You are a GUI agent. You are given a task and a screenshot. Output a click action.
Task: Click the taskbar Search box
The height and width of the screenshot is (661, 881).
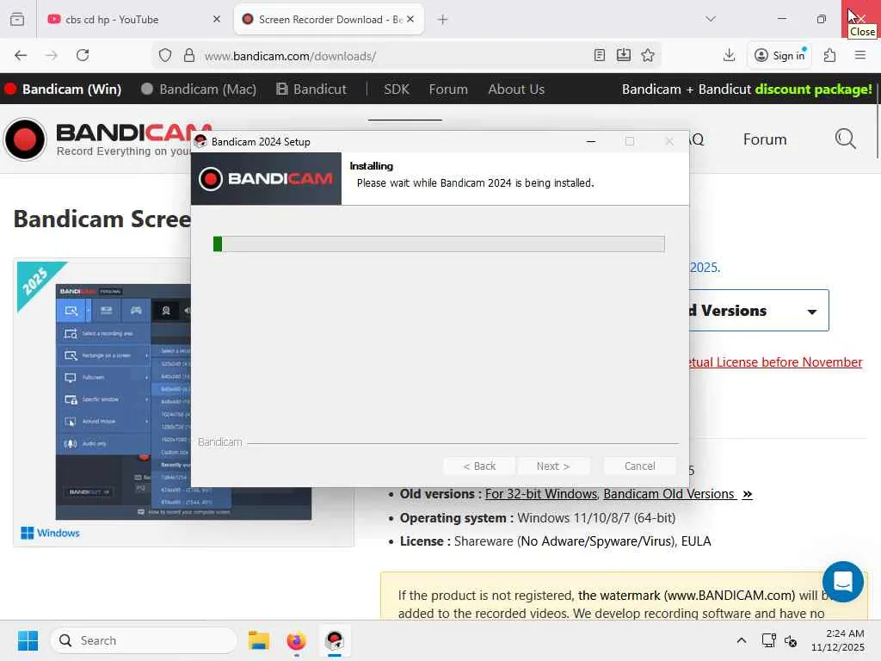click(x=144, y=640)
